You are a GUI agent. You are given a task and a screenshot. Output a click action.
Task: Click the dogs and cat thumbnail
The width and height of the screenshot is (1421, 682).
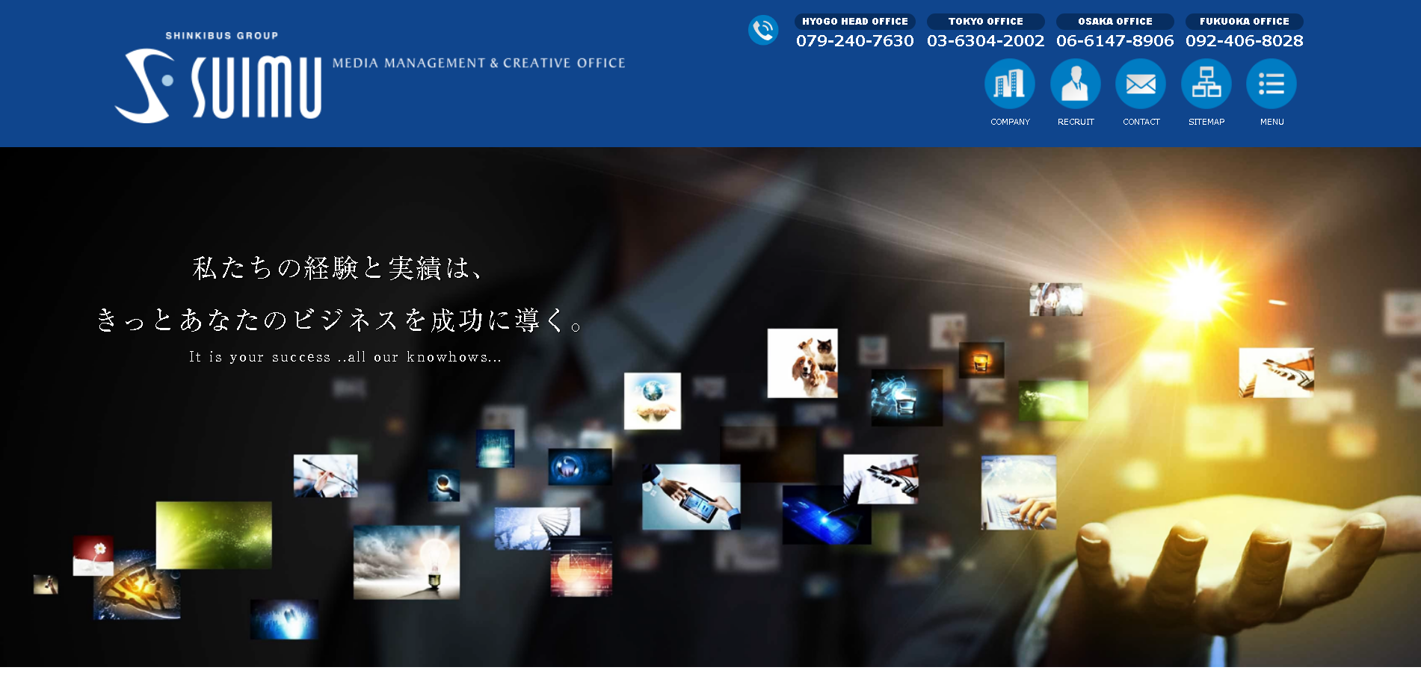[x=802, y=363]
